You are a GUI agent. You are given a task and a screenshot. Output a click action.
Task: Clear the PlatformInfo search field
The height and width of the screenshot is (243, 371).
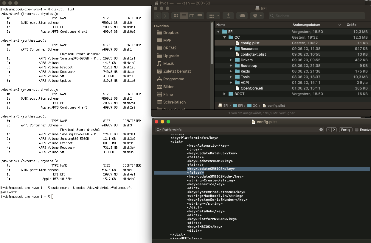(321, 130)
